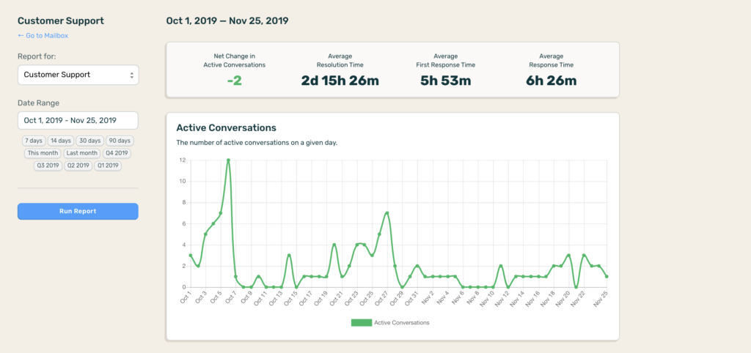
Task: Set range to This month
Action: tap(43, 153)
